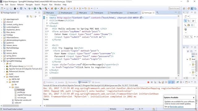Screen dimensions: 198x111
Task: Click the Back navigation arrow in the toolbar
Action: tap(89, 8)
